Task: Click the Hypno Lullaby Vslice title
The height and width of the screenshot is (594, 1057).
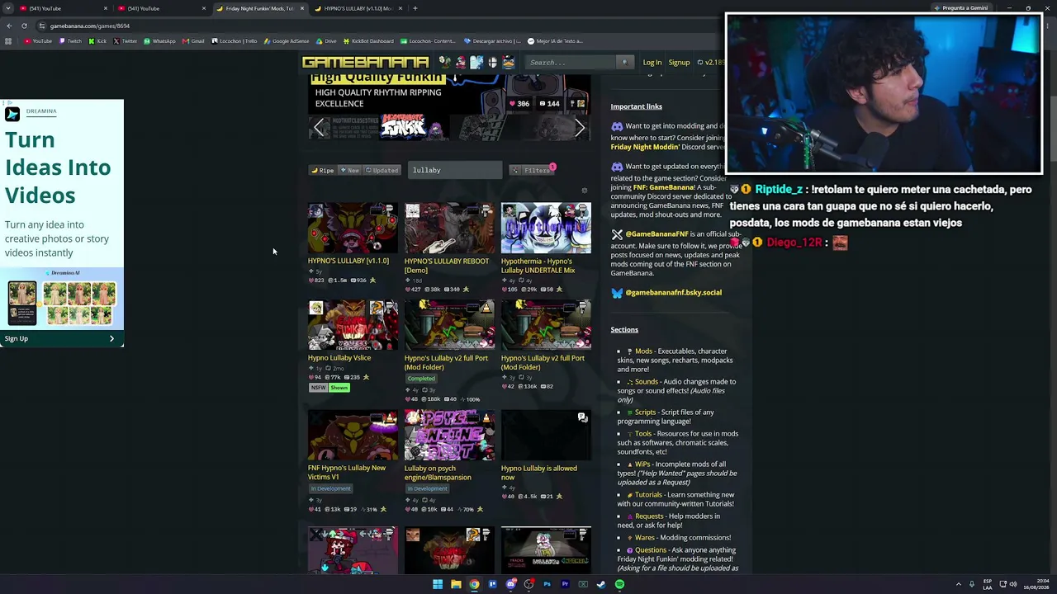Action: pos(339,358)
